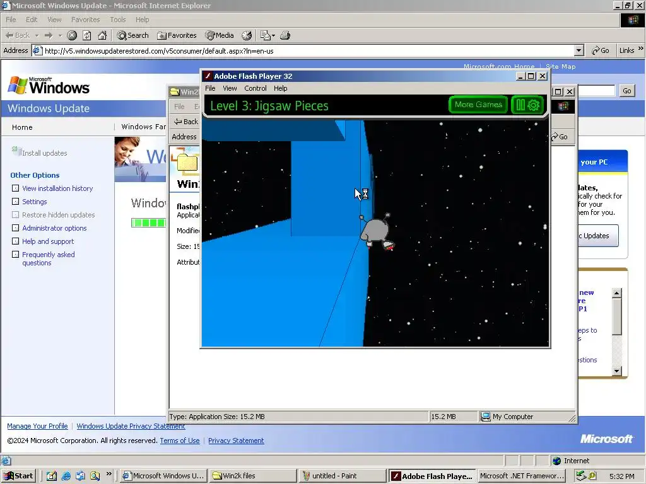Open Help and support link
The width and height of the screenshot is (646, 484).
click(x=48, y=241)
